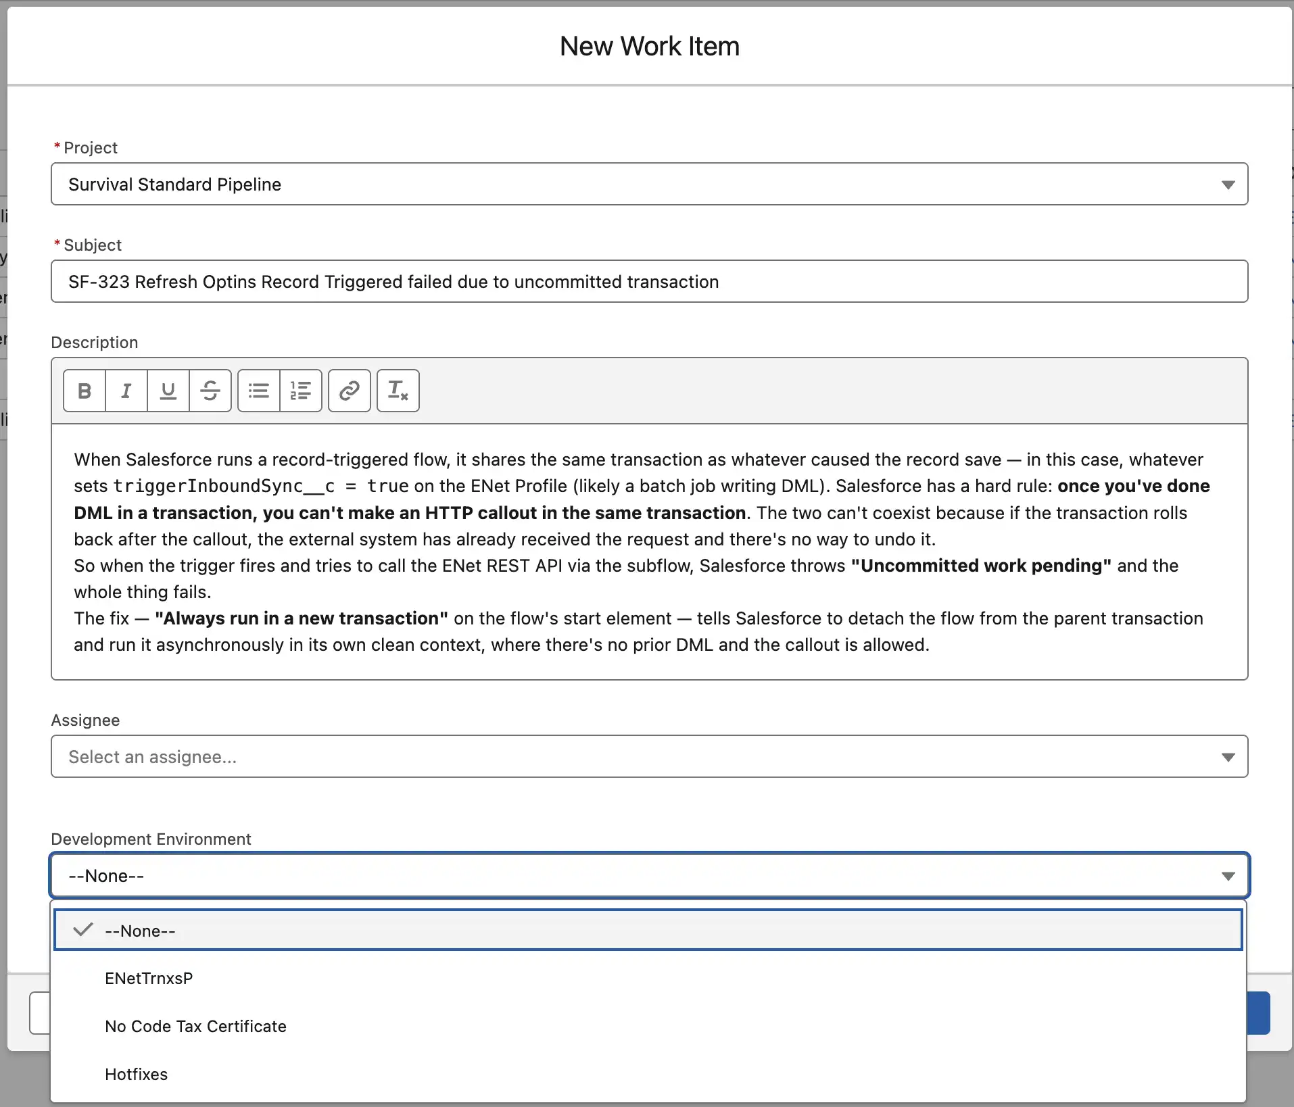This screenshot has height=1107, width=1294.
Task: Click the Project dropdown arrow
Action: click(x=1228, y=184)
